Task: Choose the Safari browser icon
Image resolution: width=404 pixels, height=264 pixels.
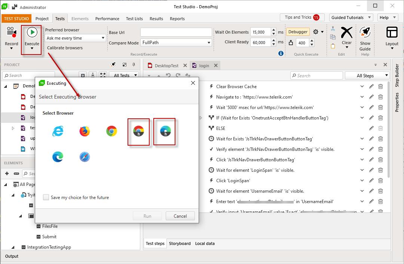Action: [85, 157]
